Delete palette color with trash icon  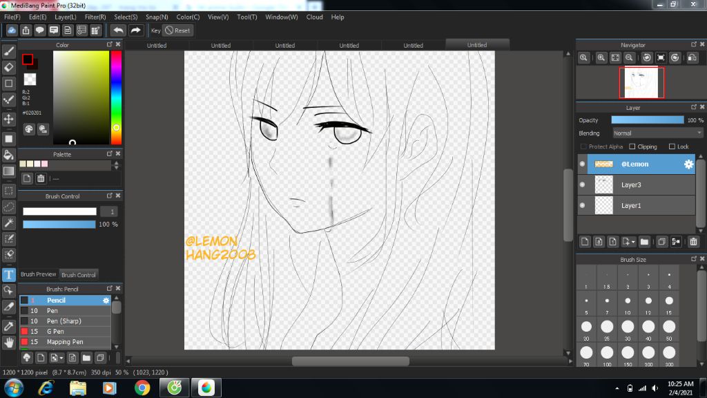pyautogui.click(x=41, y=179)
